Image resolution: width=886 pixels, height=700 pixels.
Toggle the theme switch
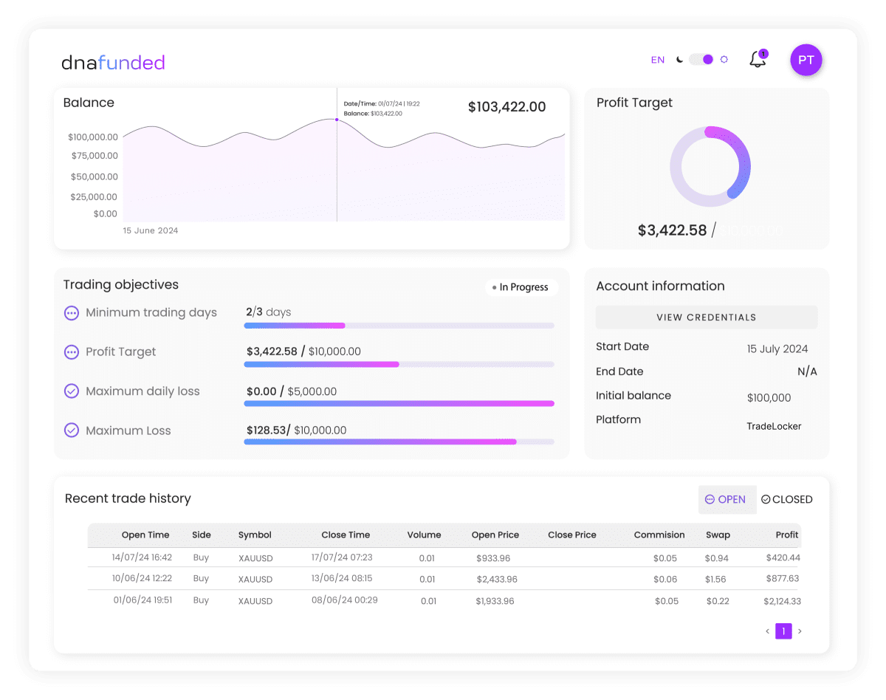[x=700, y=59]
